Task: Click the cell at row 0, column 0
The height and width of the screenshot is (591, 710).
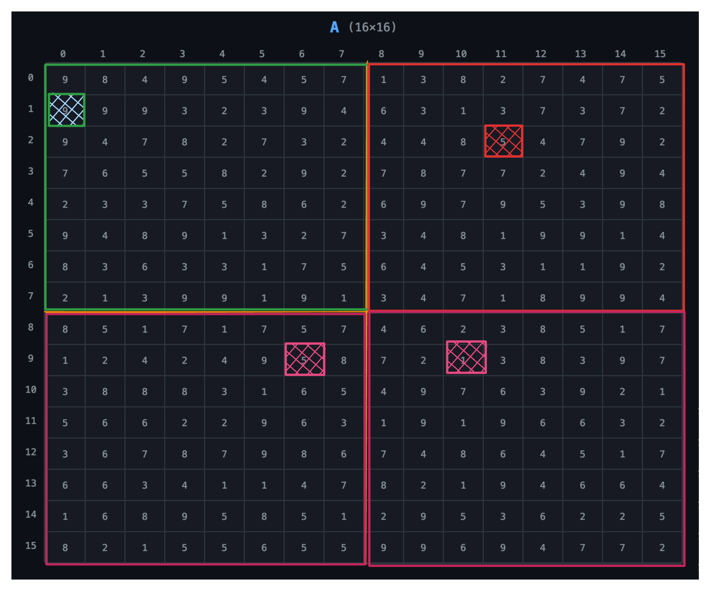Action: point(65,80)
